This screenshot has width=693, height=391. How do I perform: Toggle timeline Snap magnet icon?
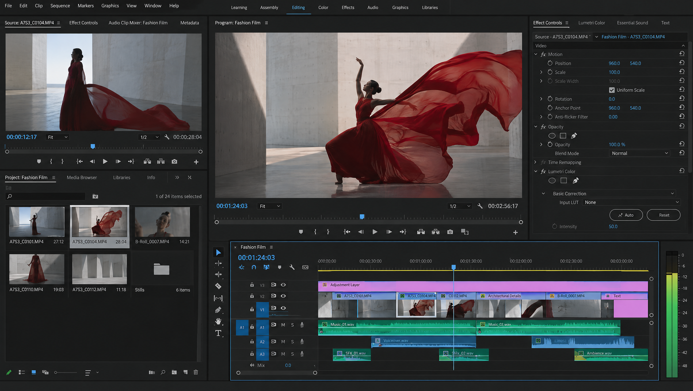tap(254, 267)
